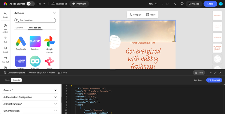Screen dimensions: 225x114
Task: Expand the Connector Playground panel fullscreen
Action: pyautogui.click(x=215, y=73)
